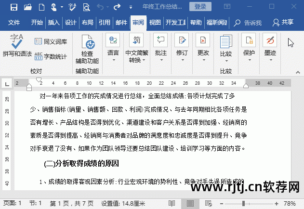304x209 pixels.
Task: Expand the 修订 dropdown arrow
Action: [183, 60]
